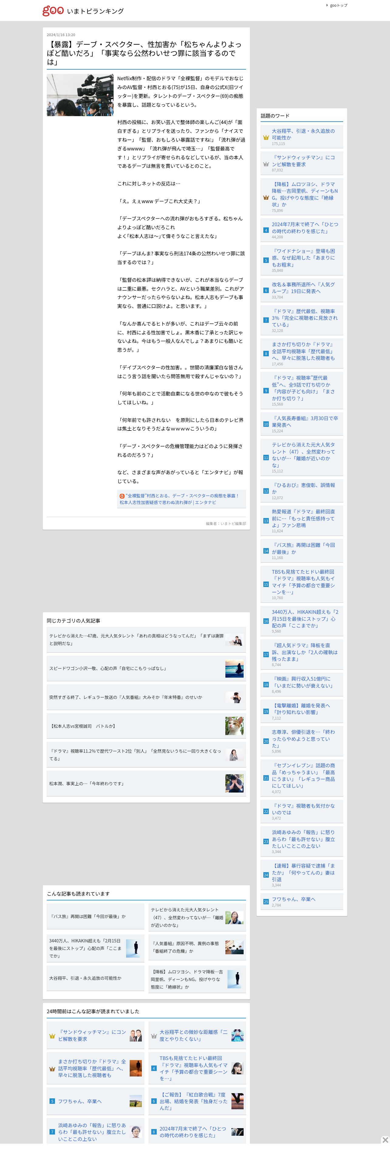390x1171 pixels.
Task: Open 『ワイドナショー』登場も困惑 ranking item
Action: pyautogui.click(x=303, y=258)
